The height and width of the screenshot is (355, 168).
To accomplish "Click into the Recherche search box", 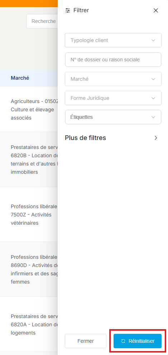I will (42, 21).
